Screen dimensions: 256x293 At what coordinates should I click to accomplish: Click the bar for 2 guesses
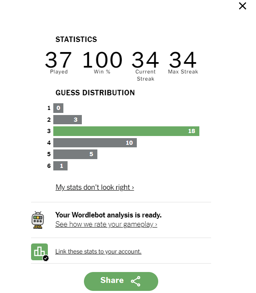click(x=68, y=120)
